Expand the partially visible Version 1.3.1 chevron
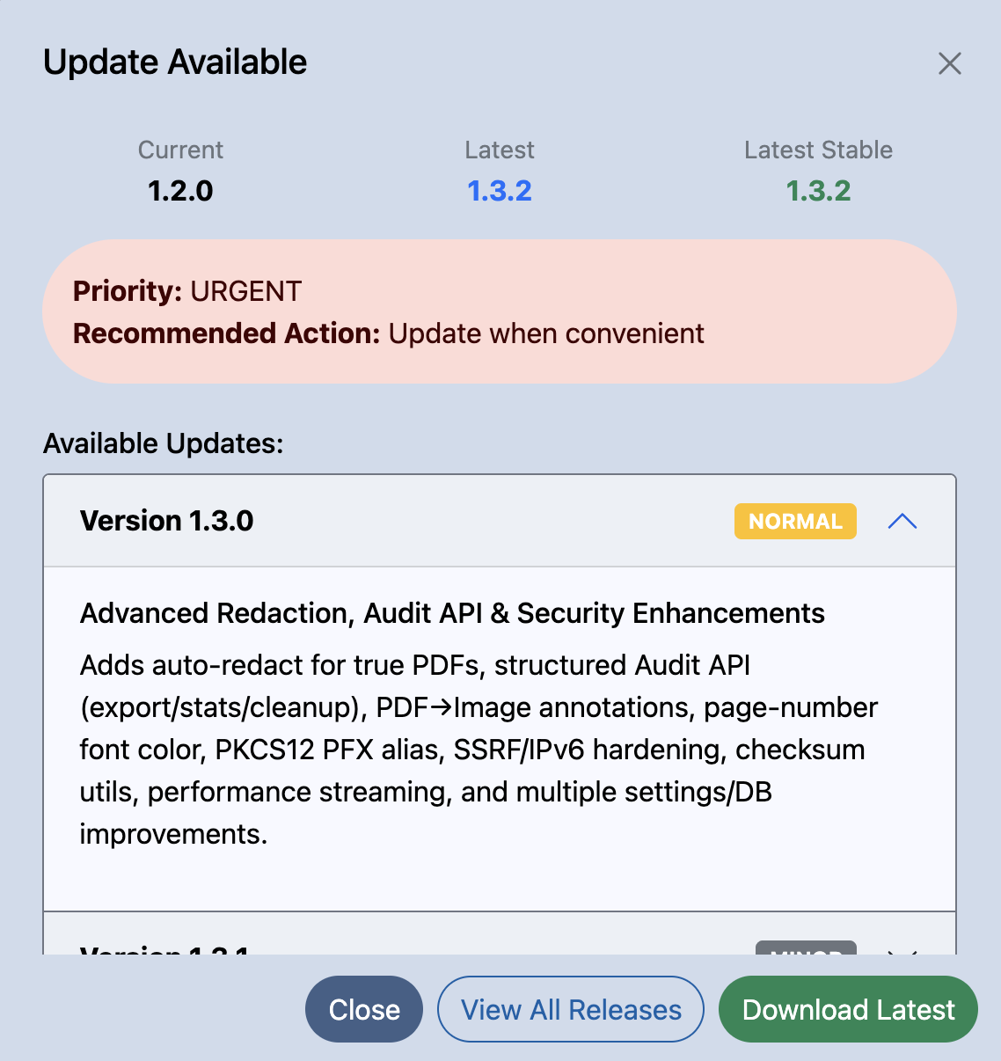 (902, 950)
